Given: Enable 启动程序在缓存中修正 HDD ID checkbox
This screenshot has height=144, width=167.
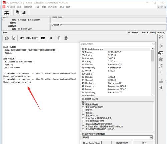Looking at the screenshot, I should 83,129.
